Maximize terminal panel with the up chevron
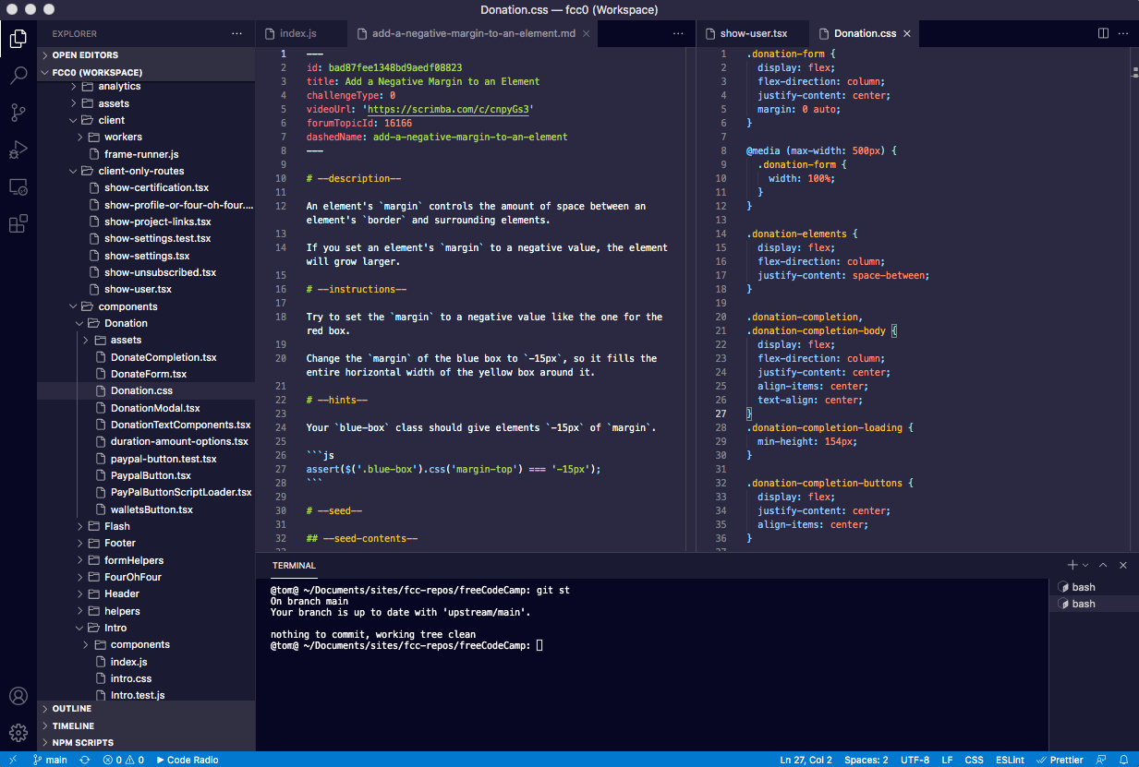 pos(1104,565)
